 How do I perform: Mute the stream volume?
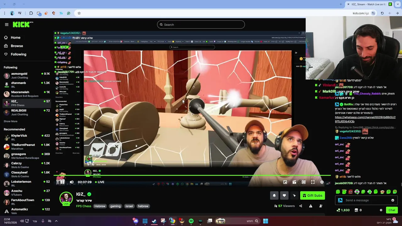click(x=72, y=182)
